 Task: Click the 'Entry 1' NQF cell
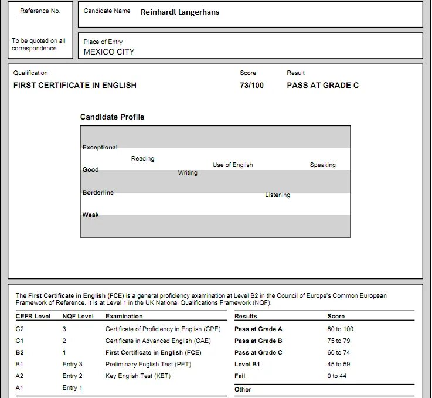click(72, 387)
